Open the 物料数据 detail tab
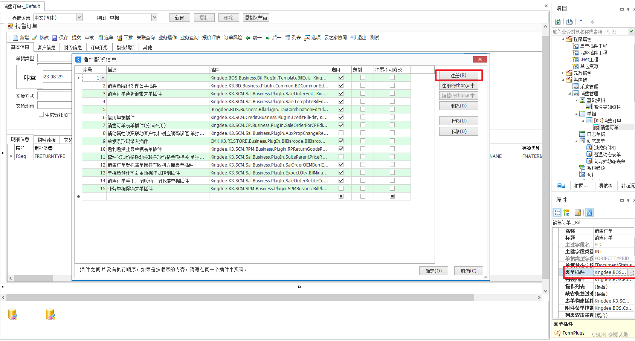This screenshot has width=635, height=341. point(47,140)
